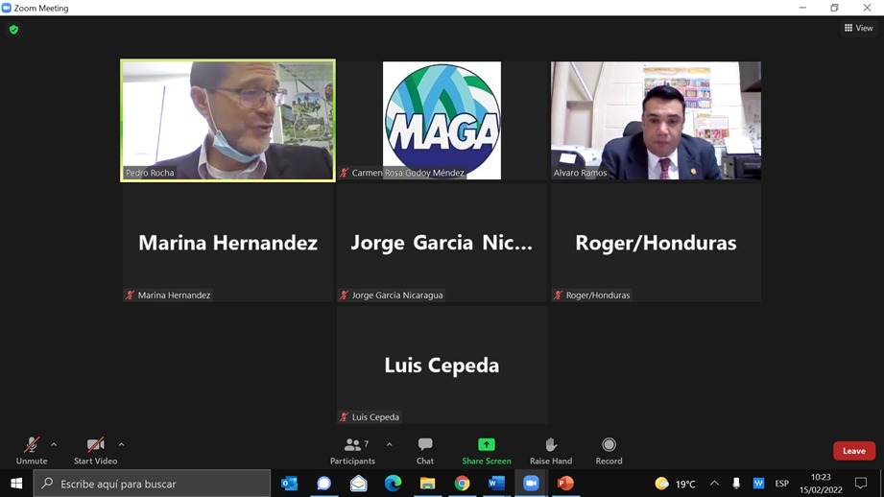
Task: Expand audio options arrow beside Unmute
Action: point(54,444)
